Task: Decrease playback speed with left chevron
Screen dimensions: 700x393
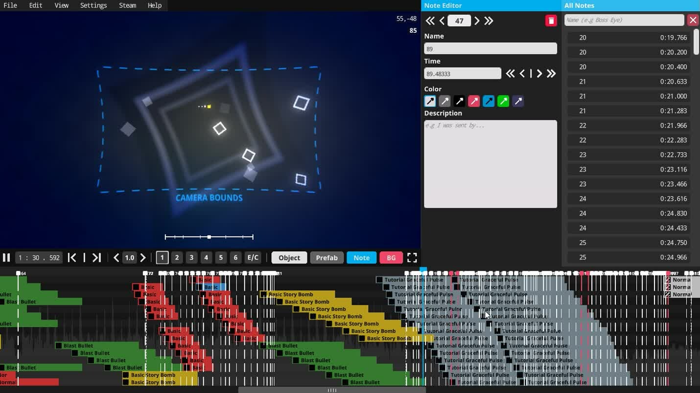Action: pyautogui.click(x=116, y=258)
